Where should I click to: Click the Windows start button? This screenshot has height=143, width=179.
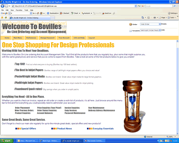(7, 141)
